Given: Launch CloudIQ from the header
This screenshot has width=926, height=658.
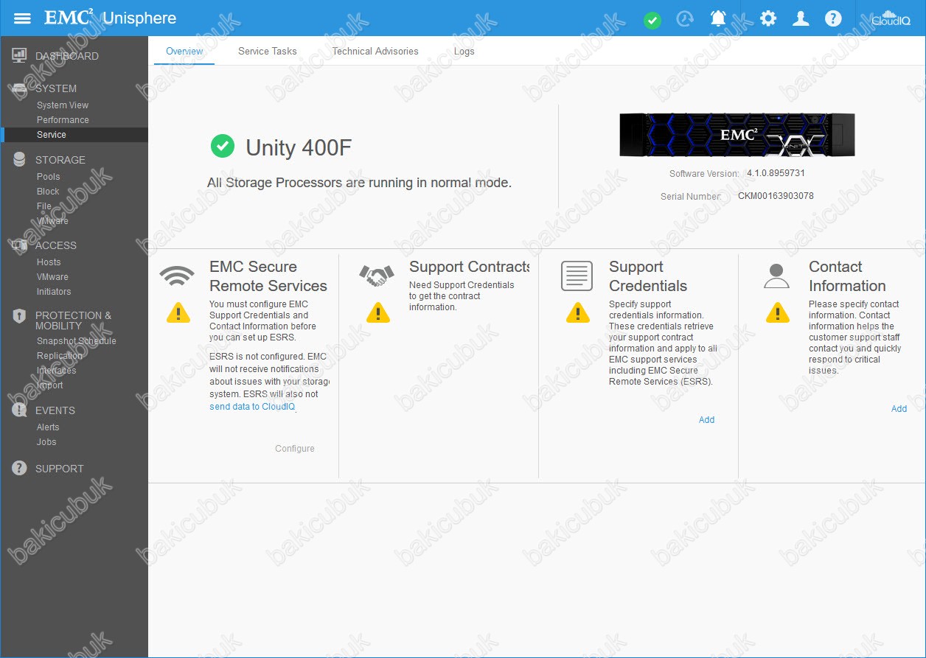Looking at the screenshot, I should click(x=892, y=18).
